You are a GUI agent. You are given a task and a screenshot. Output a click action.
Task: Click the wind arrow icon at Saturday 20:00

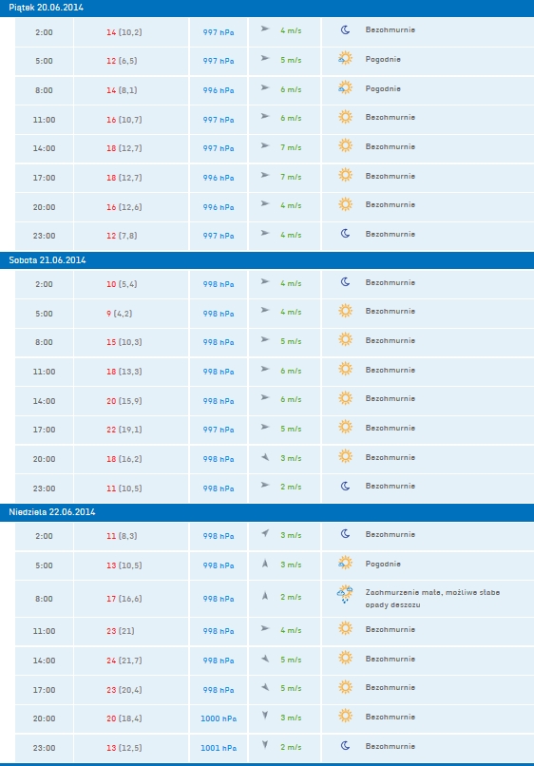click(x=265, y=457)
